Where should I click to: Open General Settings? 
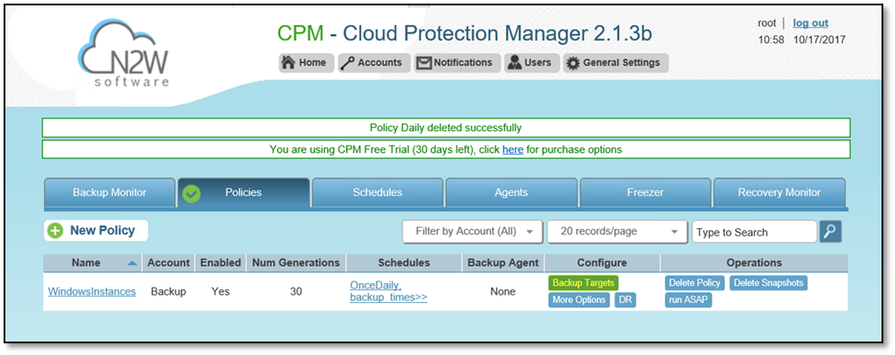coord(616,63)
